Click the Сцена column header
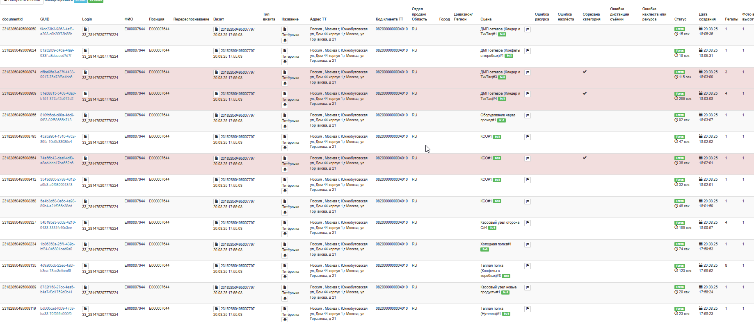This screenshot has width=754, height=322. [486, 19]
